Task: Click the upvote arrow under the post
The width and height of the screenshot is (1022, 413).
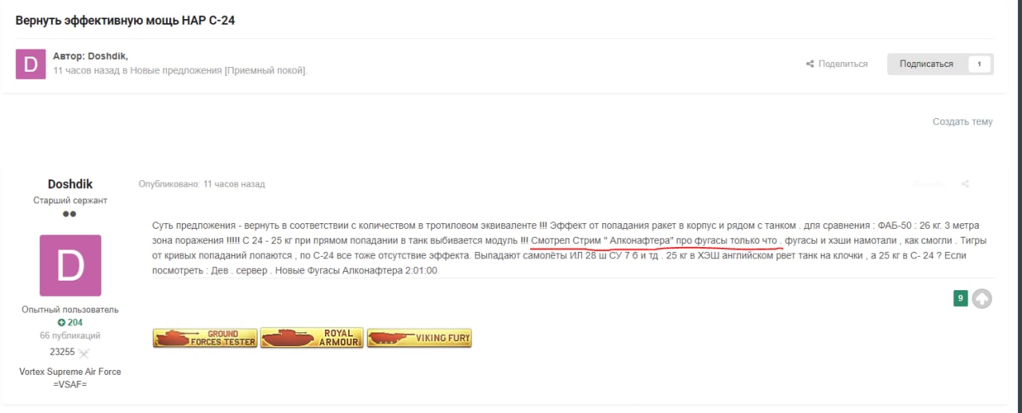Action: tap(982, 298)
